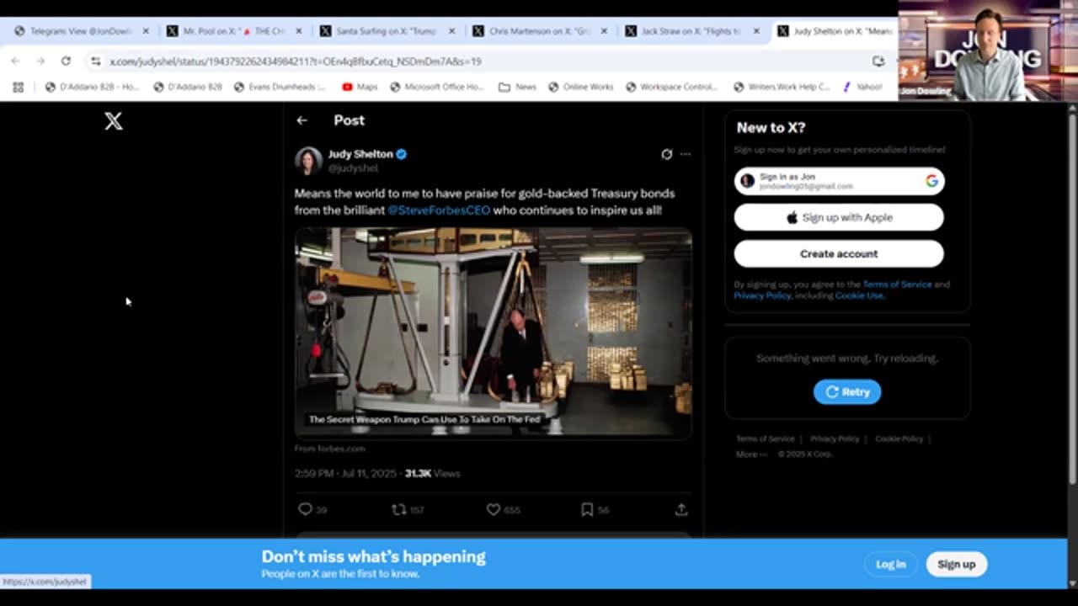Viewport: 1078px width, 606px height.
Task: Open the Writers Work Help bookmark
Action: click(x=782, y=87)
